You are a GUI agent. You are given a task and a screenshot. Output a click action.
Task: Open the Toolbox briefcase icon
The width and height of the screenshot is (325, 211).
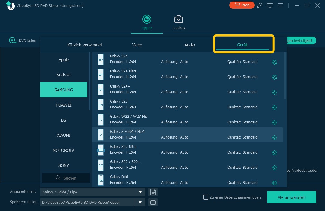[x=178, y=19]
